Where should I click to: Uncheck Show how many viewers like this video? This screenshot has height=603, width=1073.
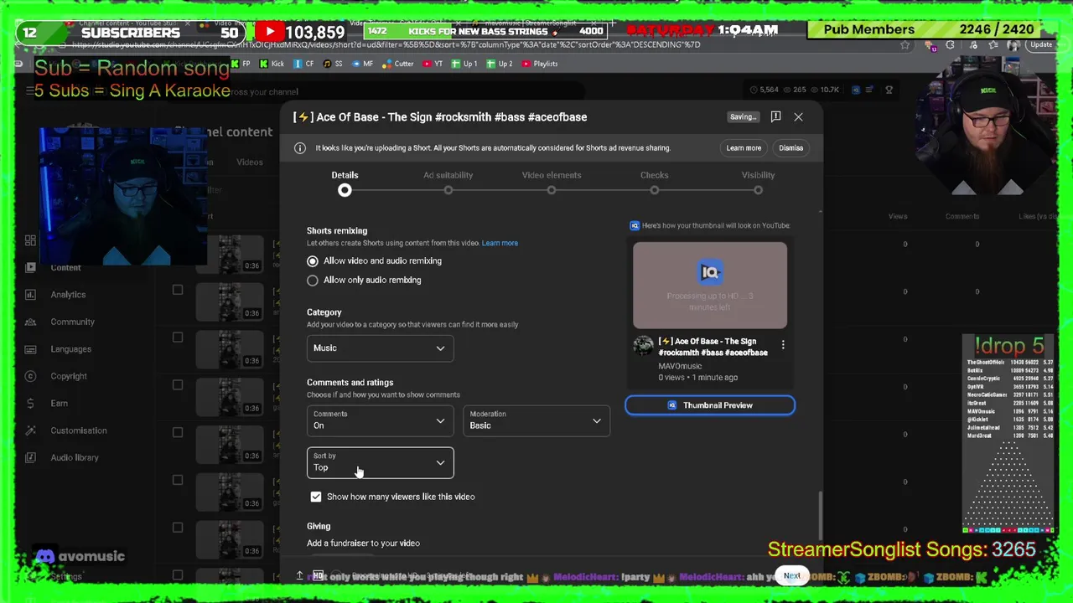[316, 497]
